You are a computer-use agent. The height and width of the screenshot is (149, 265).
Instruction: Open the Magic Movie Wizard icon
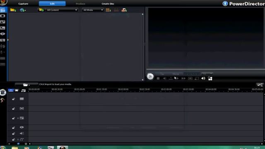pyautogui.click(x=3, y=93)
